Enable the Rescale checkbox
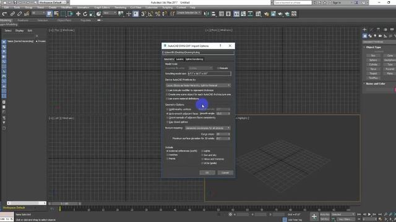 click(218, 68)
